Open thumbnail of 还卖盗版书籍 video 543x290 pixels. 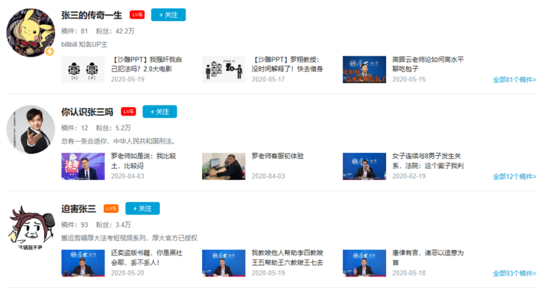[x=83, y=263]
